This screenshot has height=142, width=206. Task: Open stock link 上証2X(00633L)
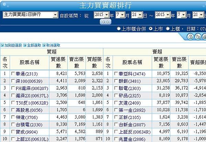click(32, 139)
